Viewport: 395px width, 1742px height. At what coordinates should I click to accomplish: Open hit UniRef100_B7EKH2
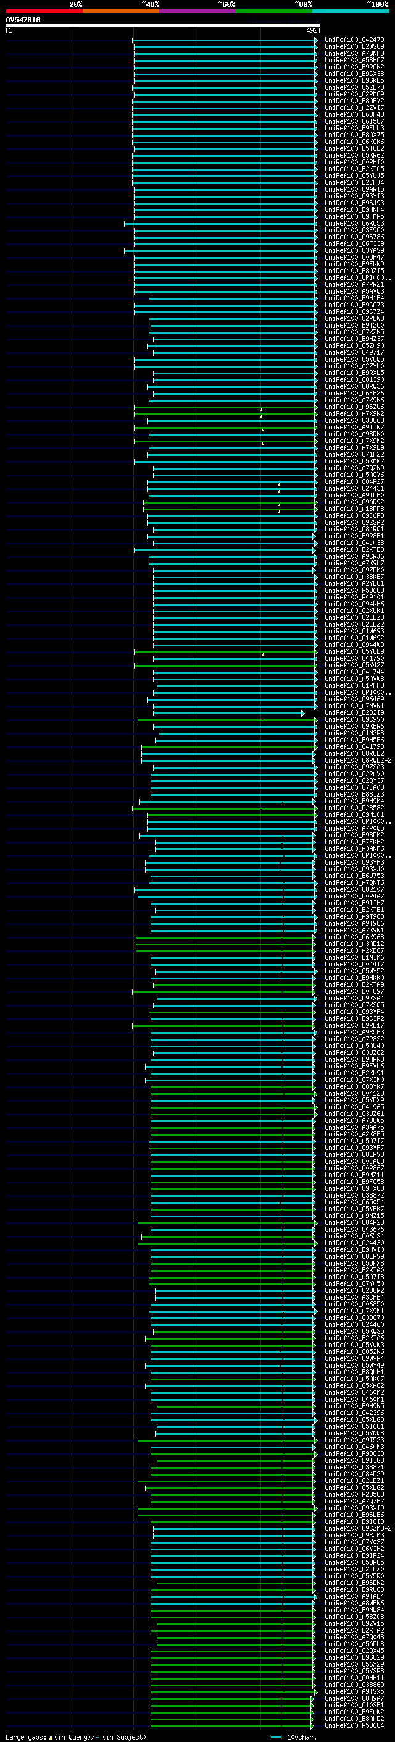pyautogui.click(x=354, y=842)
